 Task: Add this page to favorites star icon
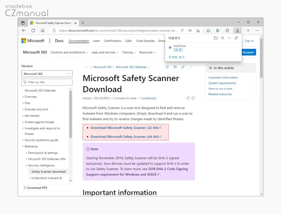point(197,30)
